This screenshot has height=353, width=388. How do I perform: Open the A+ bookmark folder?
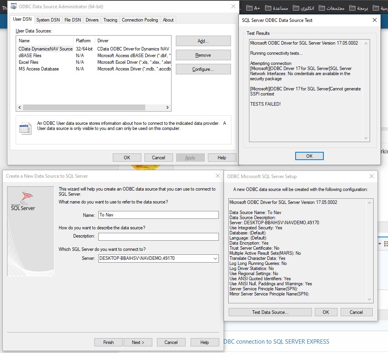[x=253, y=8]
